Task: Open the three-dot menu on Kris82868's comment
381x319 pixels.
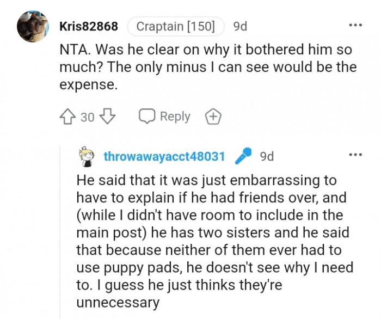Action: coord(355,26)
